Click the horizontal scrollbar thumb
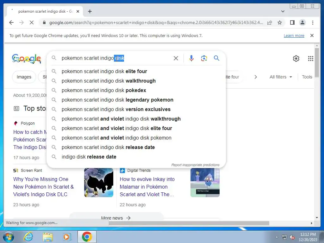324x243 pixels. (x=189, y=223)
